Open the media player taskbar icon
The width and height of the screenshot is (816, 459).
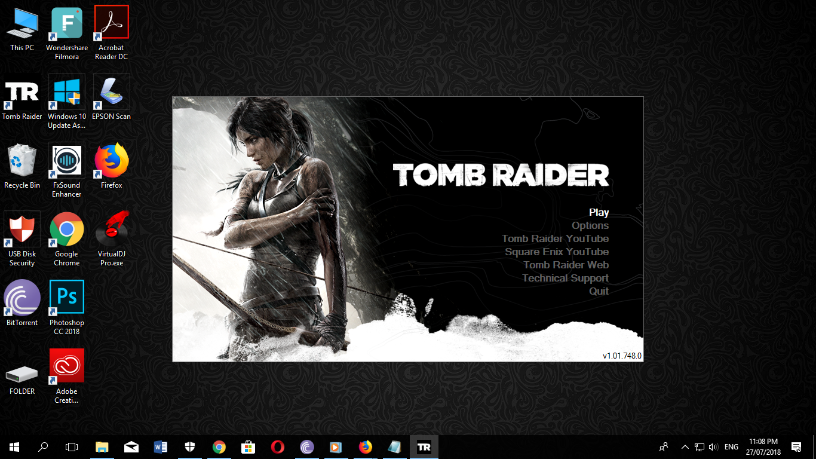pyautogui.click(x=336, y=447)
